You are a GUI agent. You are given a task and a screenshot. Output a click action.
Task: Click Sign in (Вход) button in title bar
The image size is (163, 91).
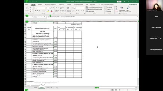(x=119, y=2)
